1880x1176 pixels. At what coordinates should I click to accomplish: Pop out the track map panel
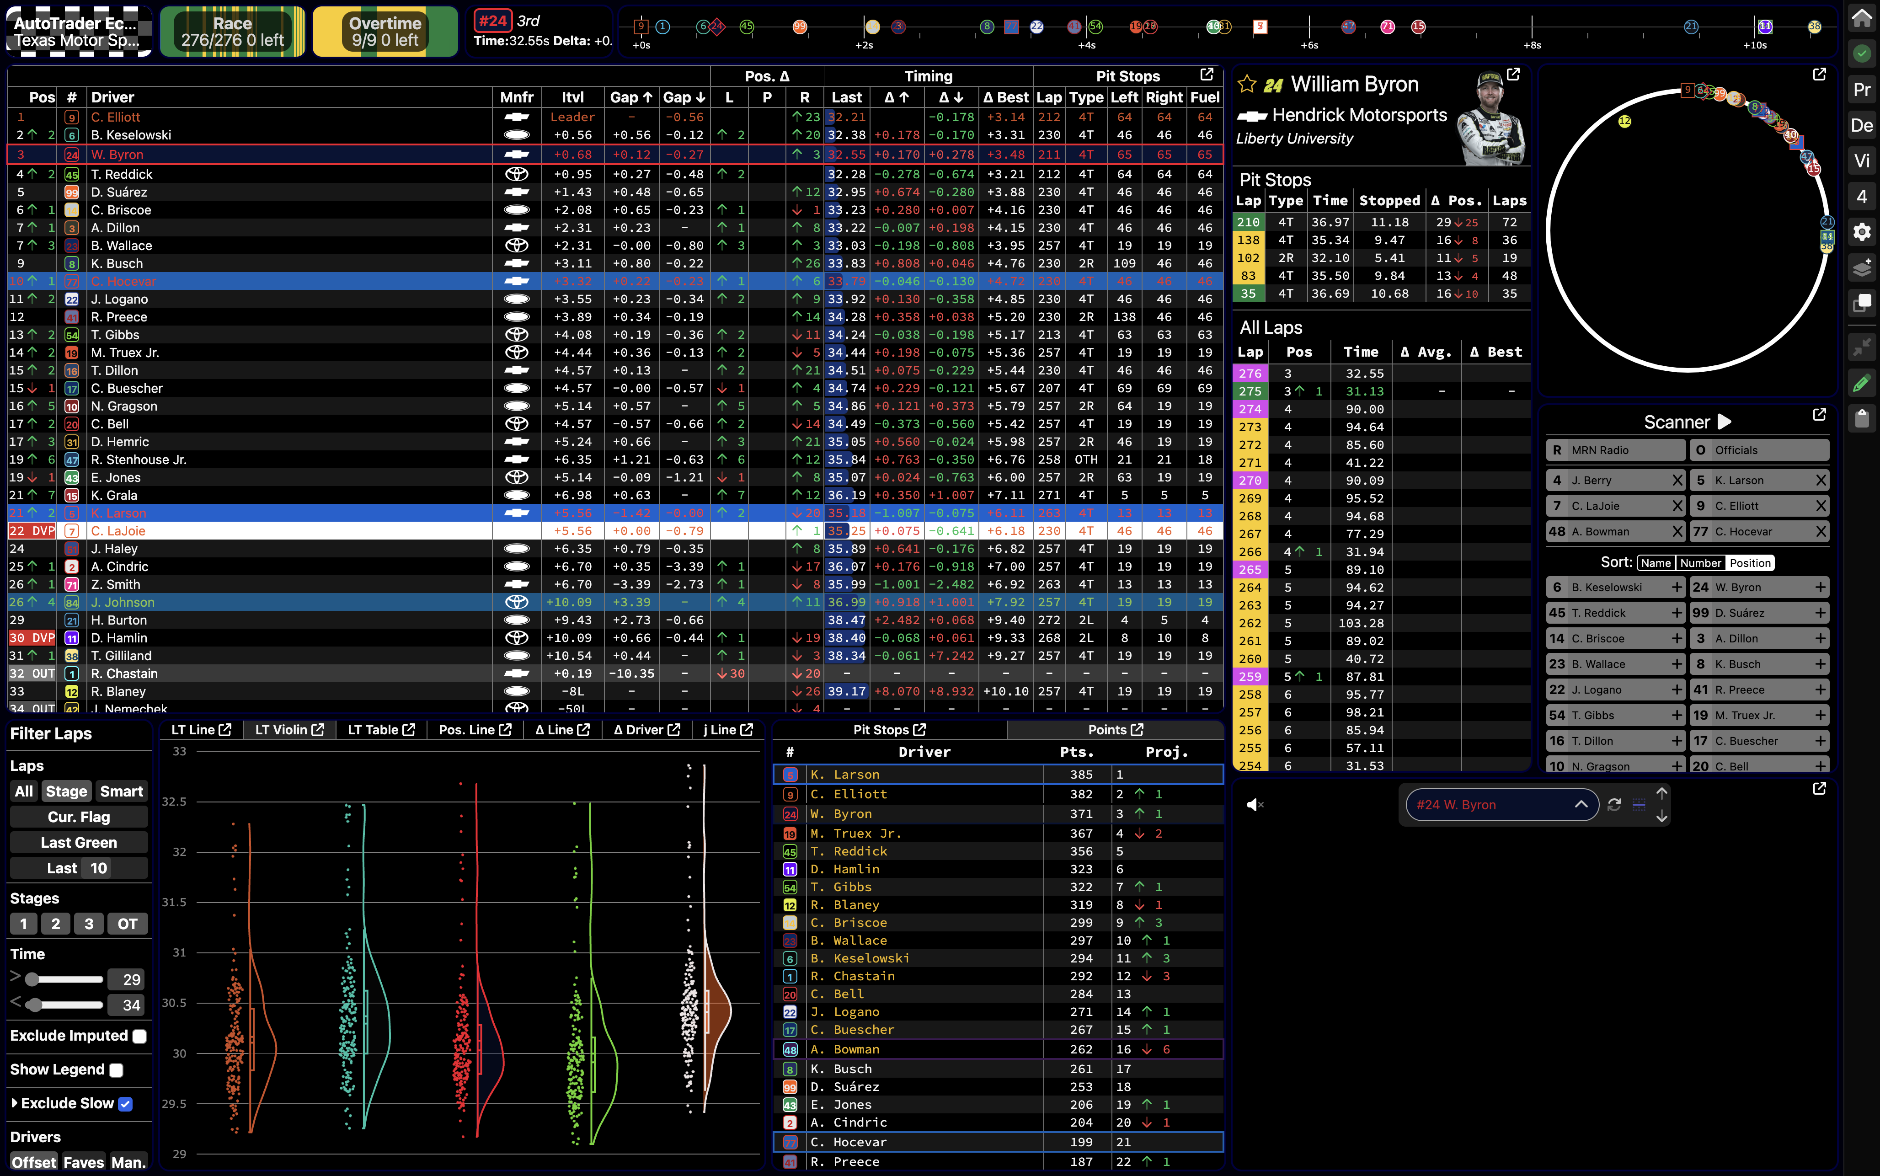[1819, 75]
